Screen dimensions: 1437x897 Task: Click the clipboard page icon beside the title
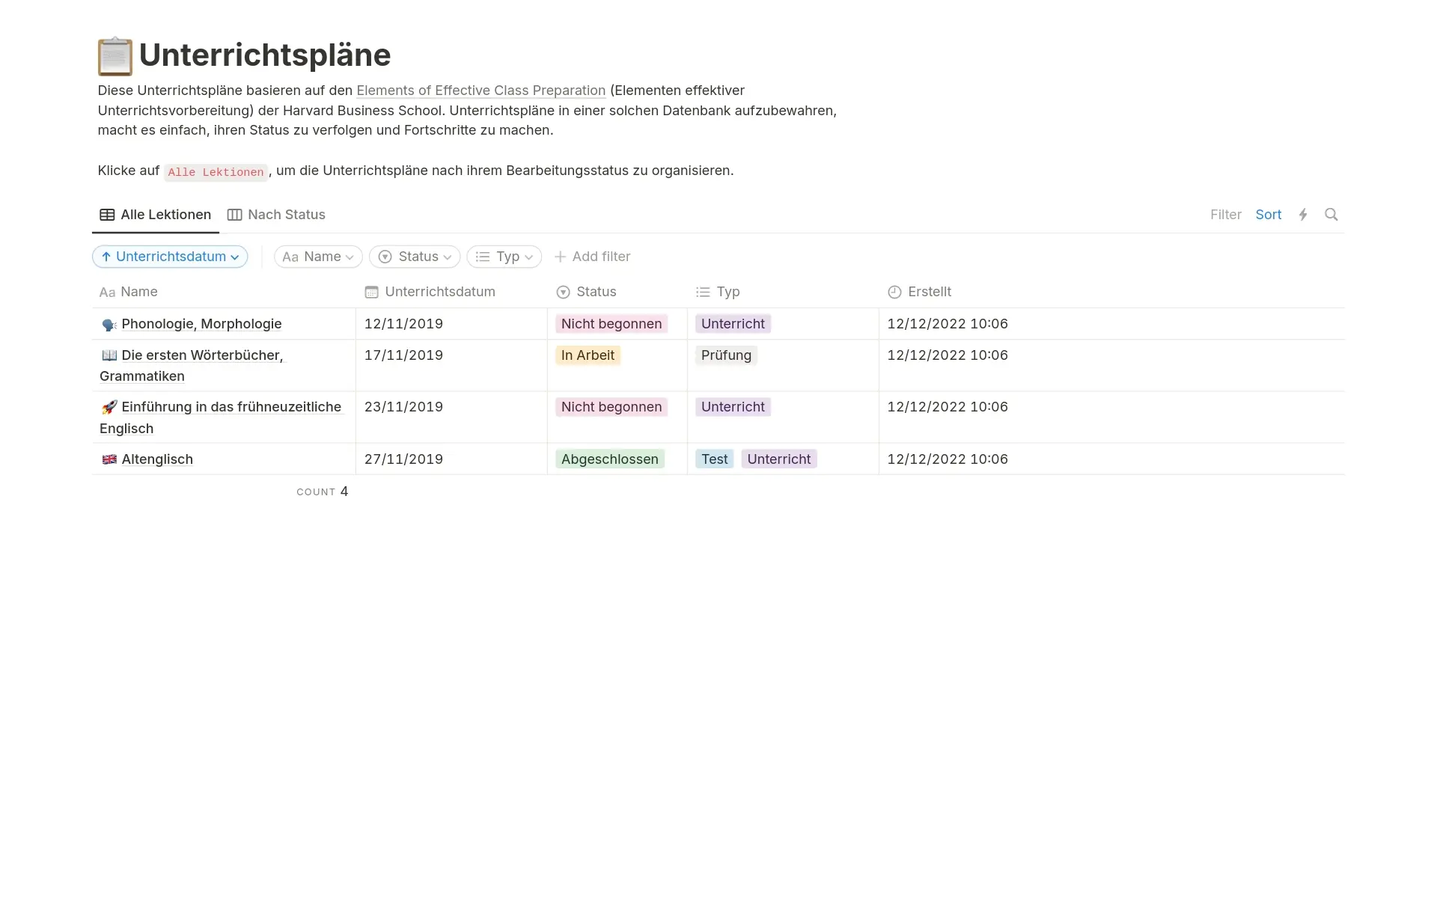pyautogui.click(x=115, y=57)
